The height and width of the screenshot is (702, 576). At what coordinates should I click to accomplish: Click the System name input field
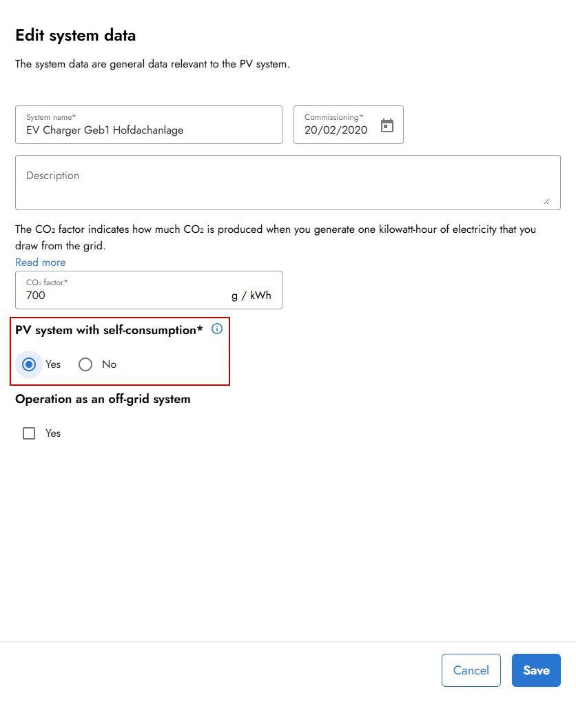(149, 130)
